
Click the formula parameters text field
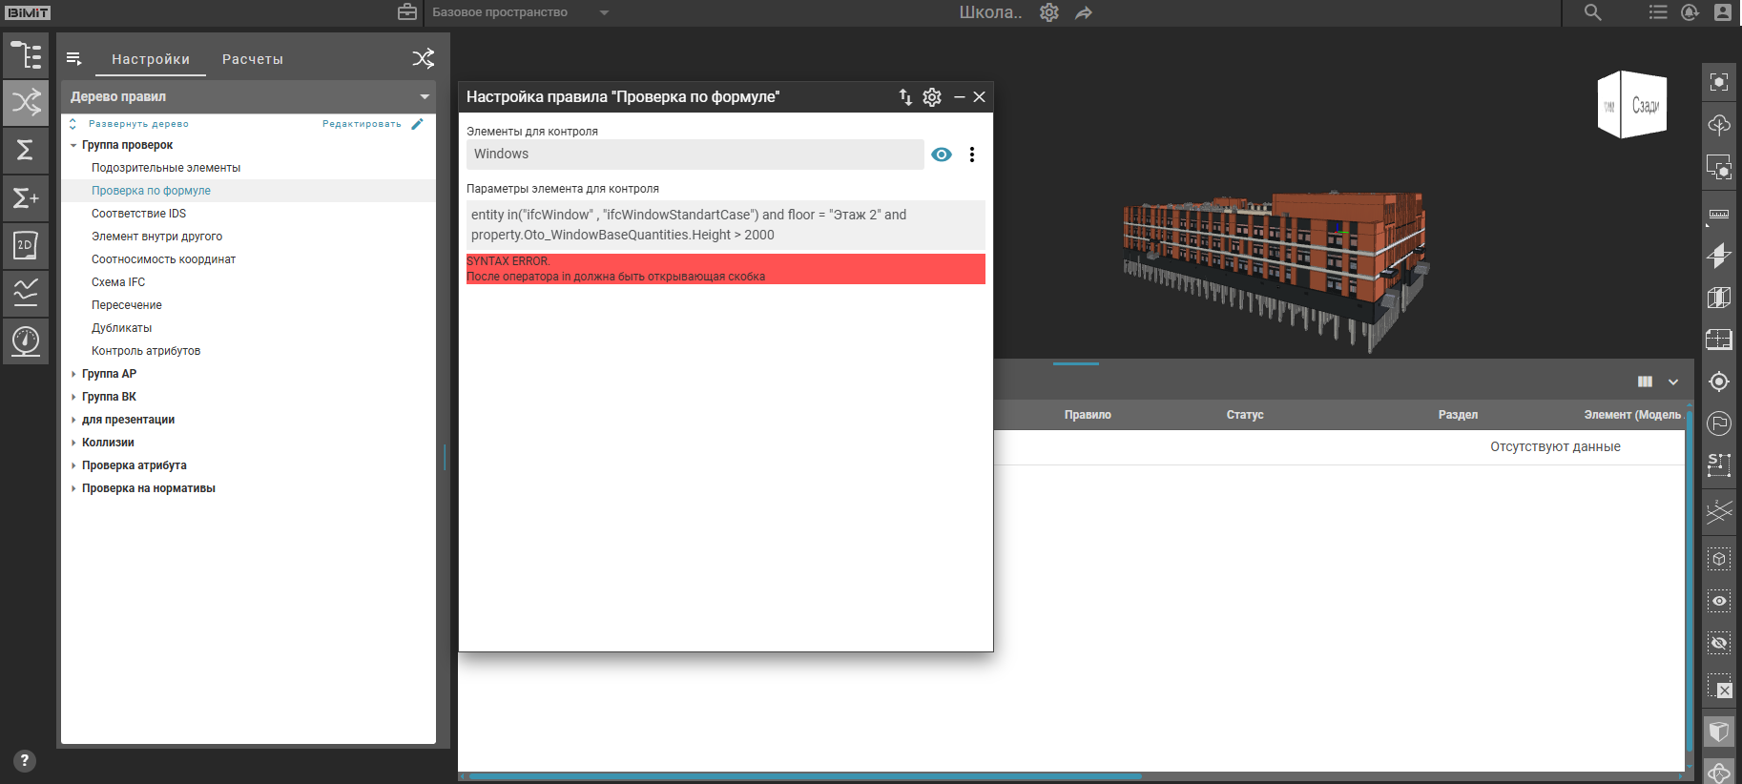725,225
